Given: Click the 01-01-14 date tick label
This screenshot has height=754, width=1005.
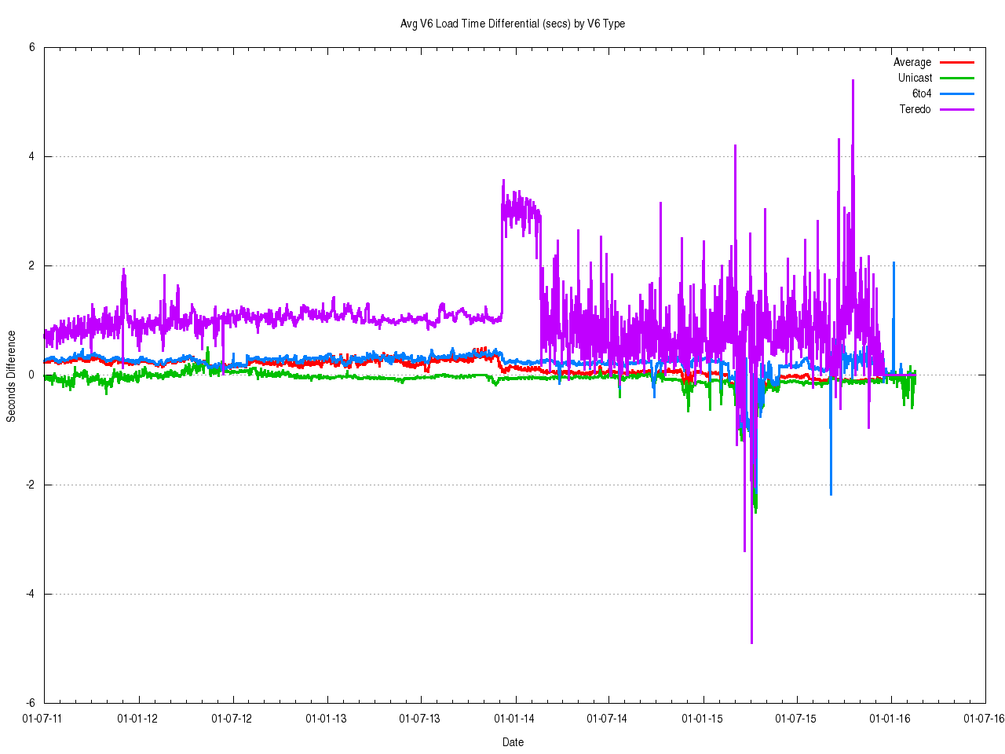Looking at the screenshot, I should pos(513,718).
